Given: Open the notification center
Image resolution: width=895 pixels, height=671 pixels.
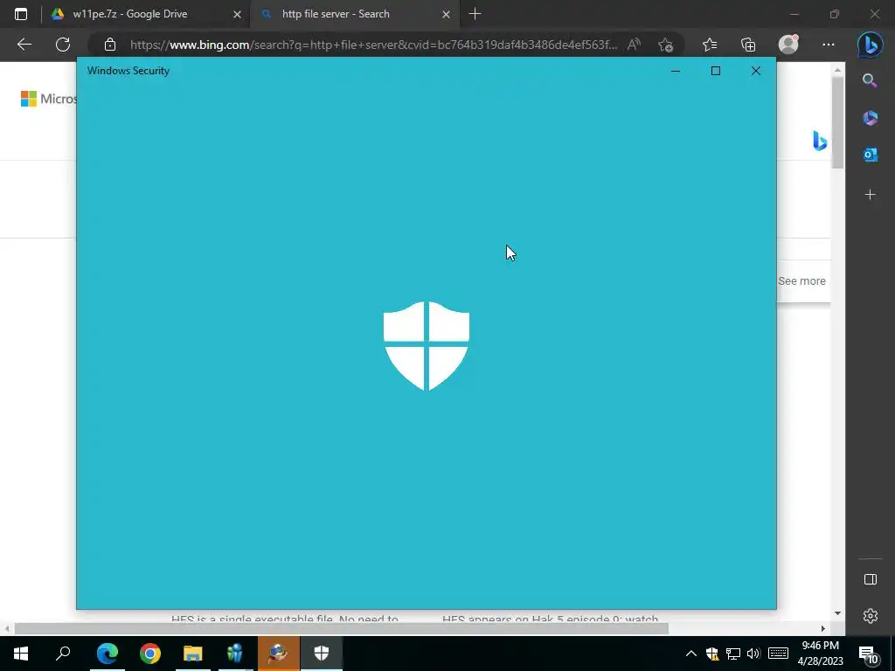Looking at the screenshot, I should pos(869,654).
